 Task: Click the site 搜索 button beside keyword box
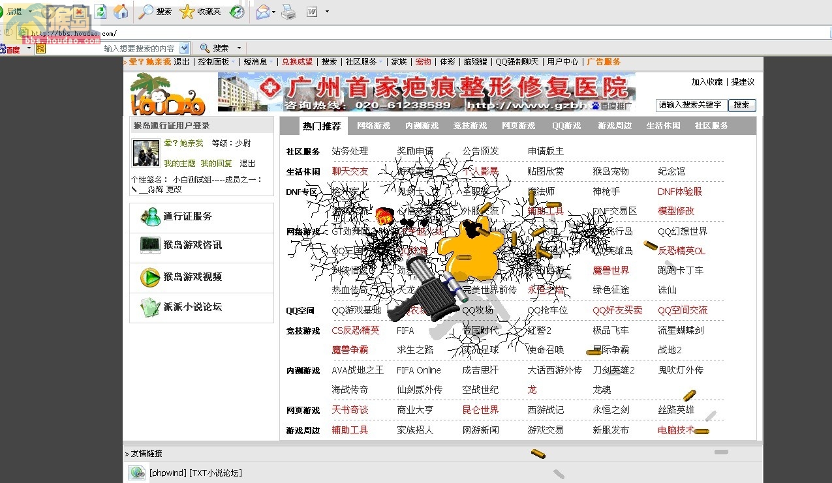tap(741, 105)
